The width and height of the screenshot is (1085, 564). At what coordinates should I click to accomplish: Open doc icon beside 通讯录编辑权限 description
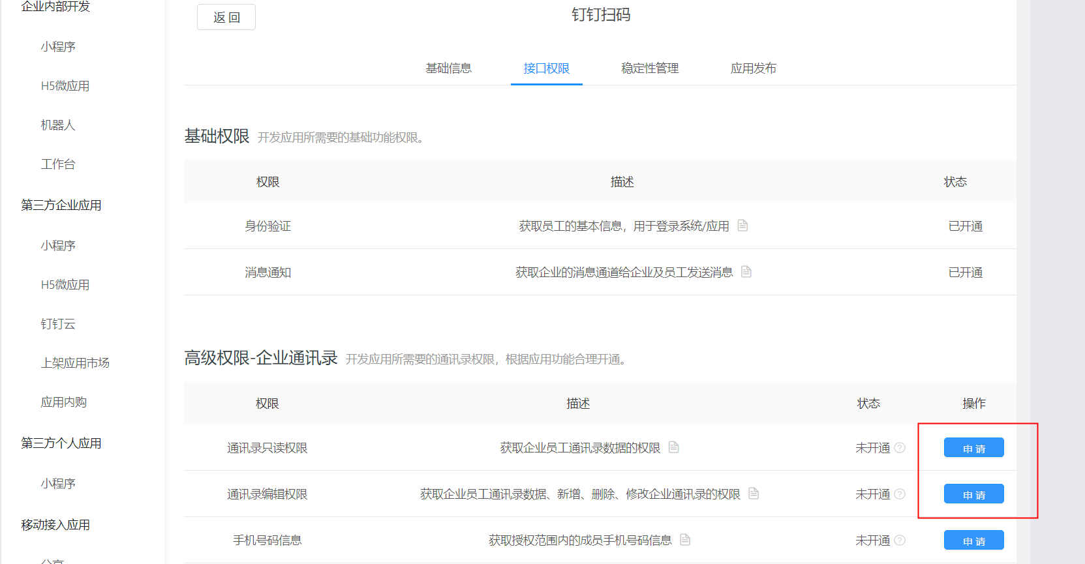coord(754,494)
